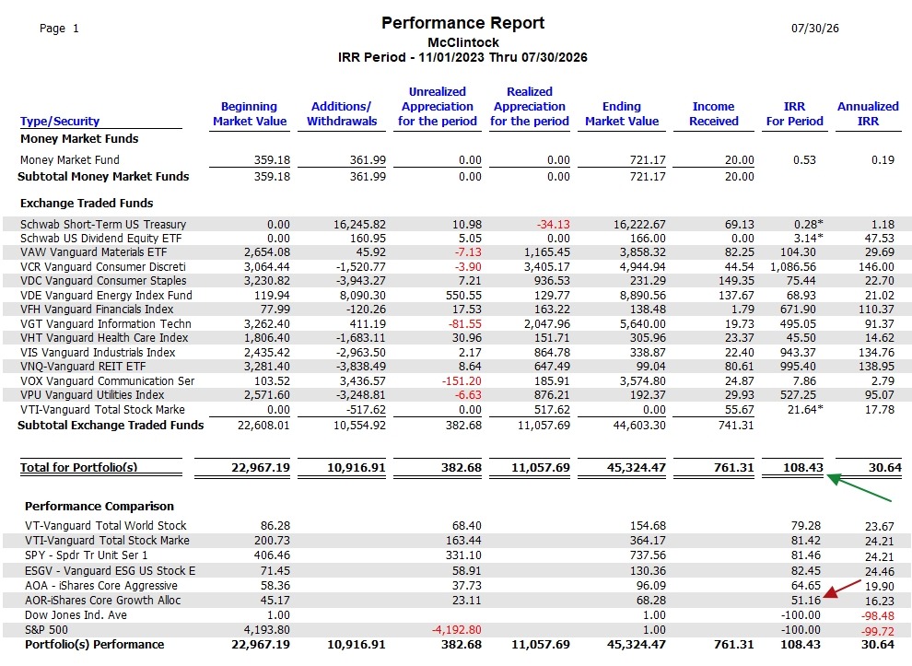Click the Portfolio(s) Performance label
Screen dimensions: 912x666
tap(94, 645)
